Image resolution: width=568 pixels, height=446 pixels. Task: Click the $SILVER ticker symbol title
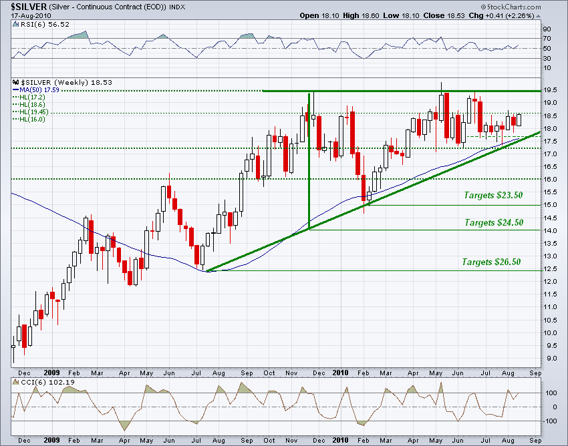point(29,7)
